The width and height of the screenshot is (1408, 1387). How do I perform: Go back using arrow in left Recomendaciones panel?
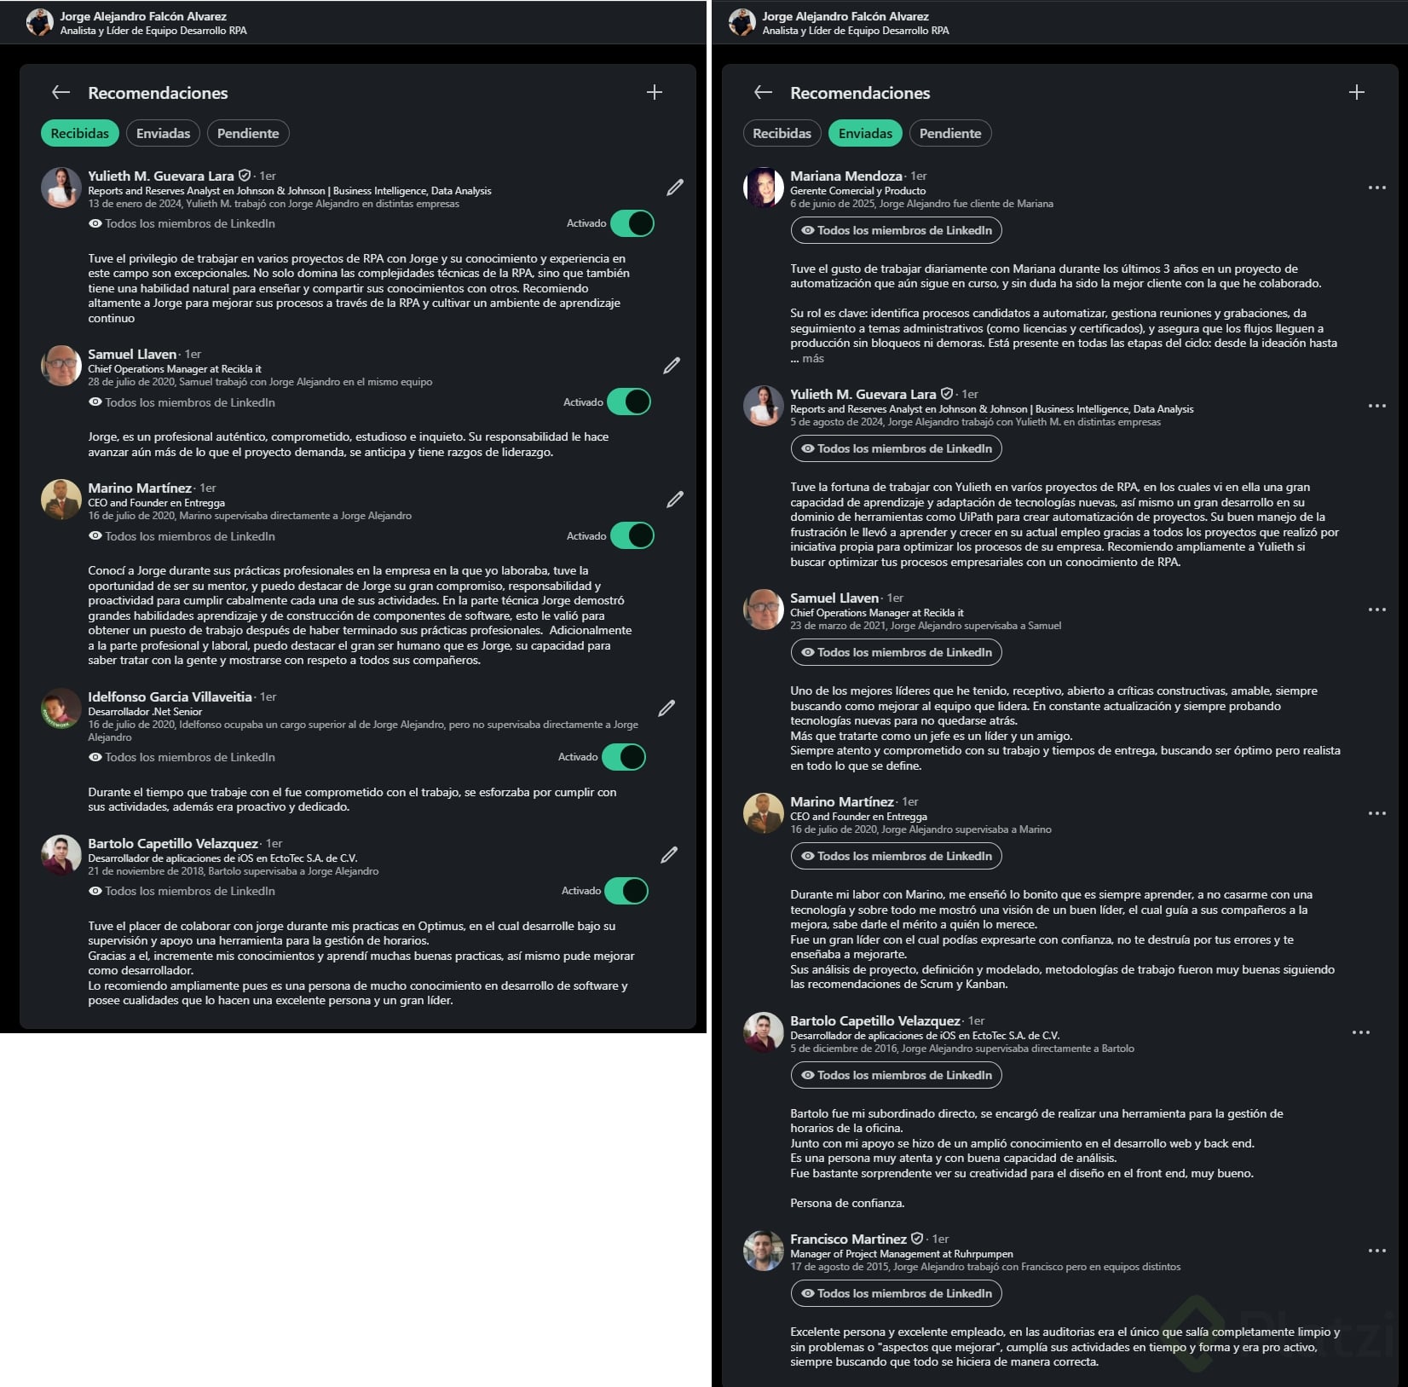click(x=61, y=92)
